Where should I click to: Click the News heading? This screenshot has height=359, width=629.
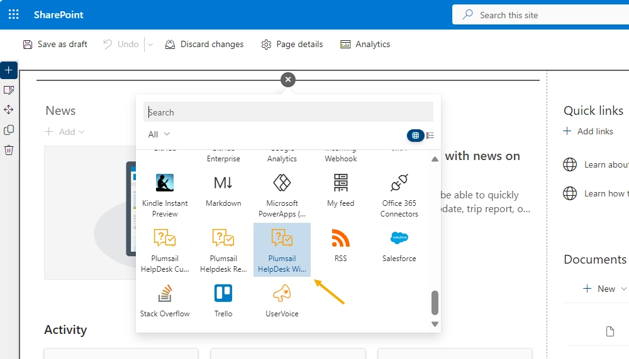point(60,110)
